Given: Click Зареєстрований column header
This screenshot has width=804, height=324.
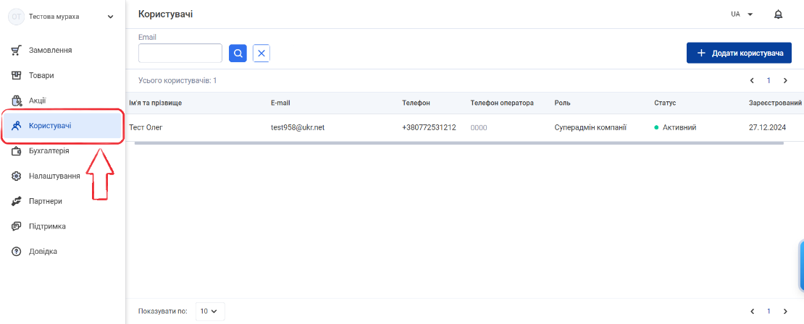Looking at the screenshot, I should (775, 103).
